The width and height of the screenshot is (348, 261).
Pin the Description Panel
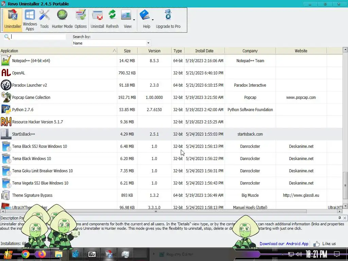pos(340,218)
